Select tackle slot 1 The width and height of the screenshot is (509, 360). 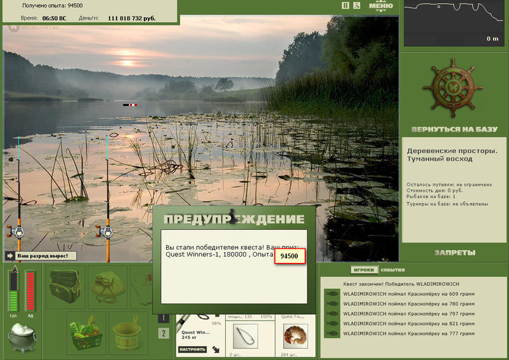coord(164,318)
